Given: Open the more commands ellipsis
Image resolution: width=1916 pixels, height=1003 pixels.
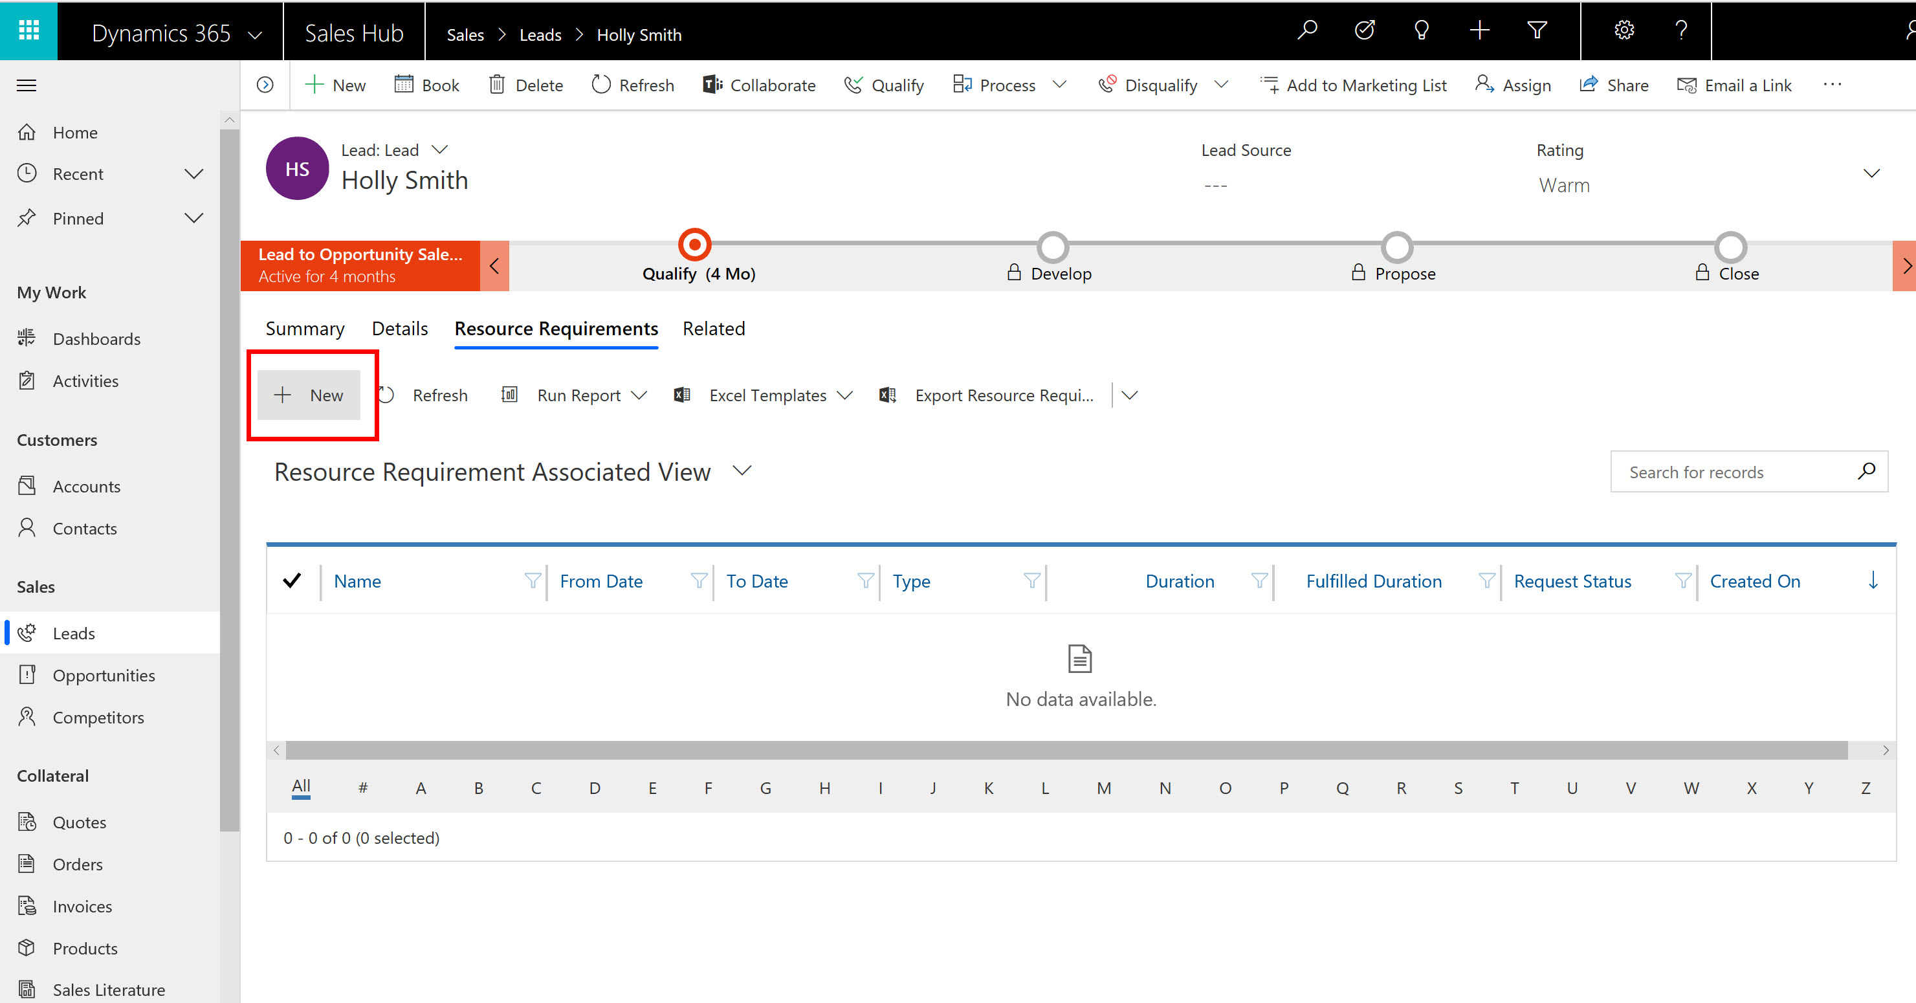Looking at the screenshot, I should coord(1832,84).
